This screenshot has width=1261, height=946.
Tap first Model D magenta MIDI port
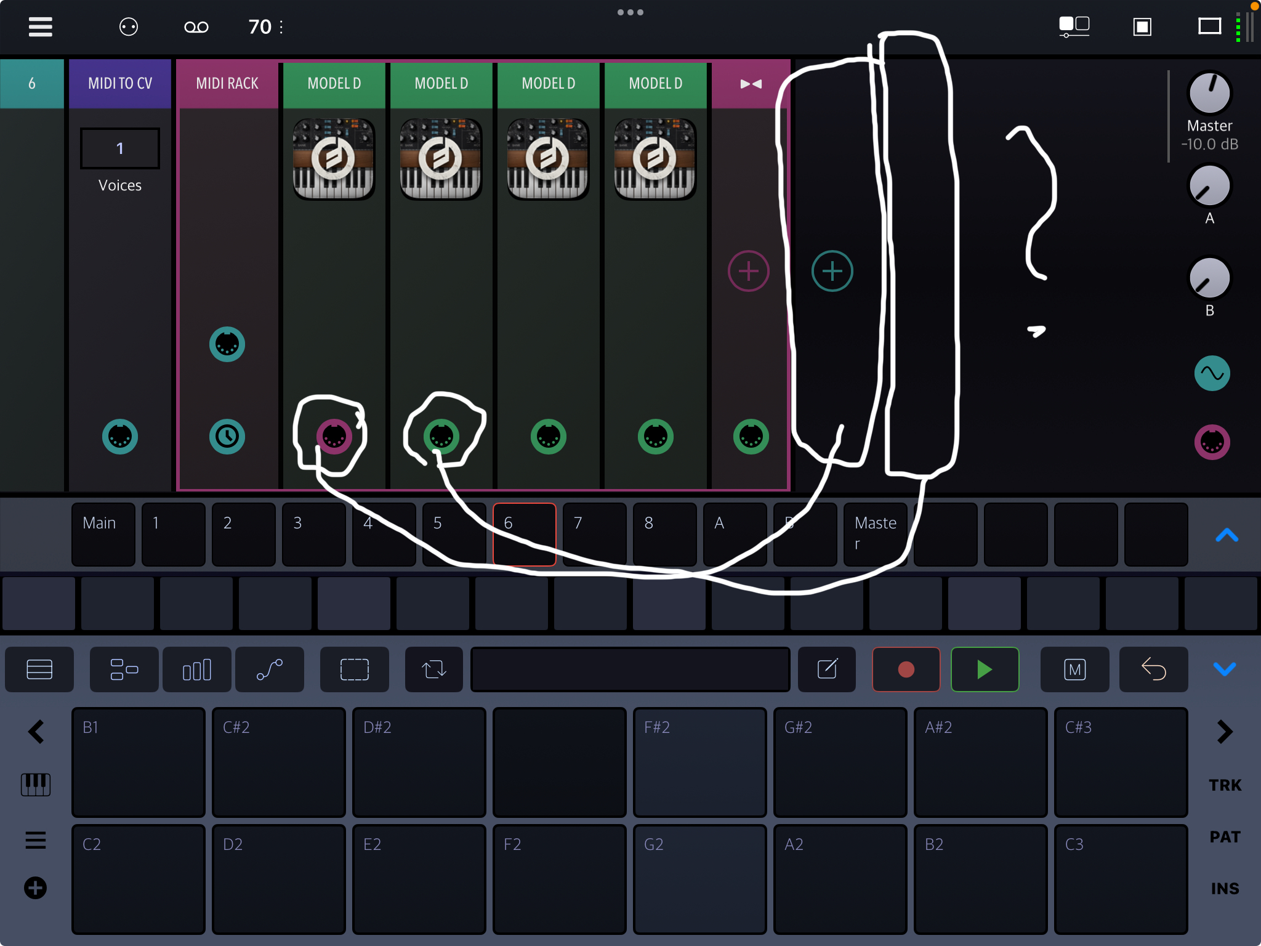coord(334,437)
